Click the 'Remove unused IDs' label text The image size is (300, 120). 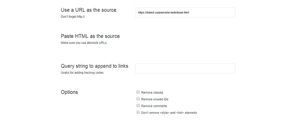[155, 99]
